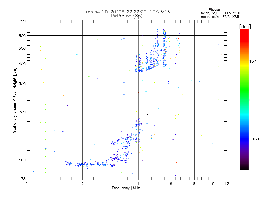The height and width of the screenshot is (200, 267).
Task: Click the x-axis tick label '4'
Action: [138, 184]
